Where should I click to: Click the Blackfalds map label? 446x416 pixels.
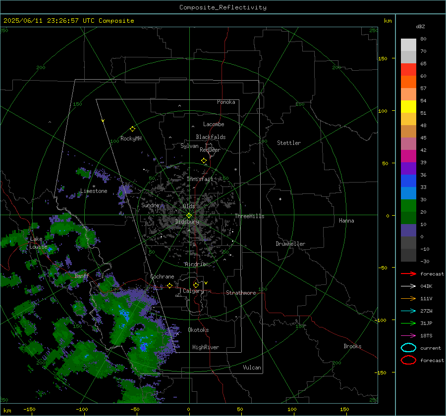[x=211, y=137]
